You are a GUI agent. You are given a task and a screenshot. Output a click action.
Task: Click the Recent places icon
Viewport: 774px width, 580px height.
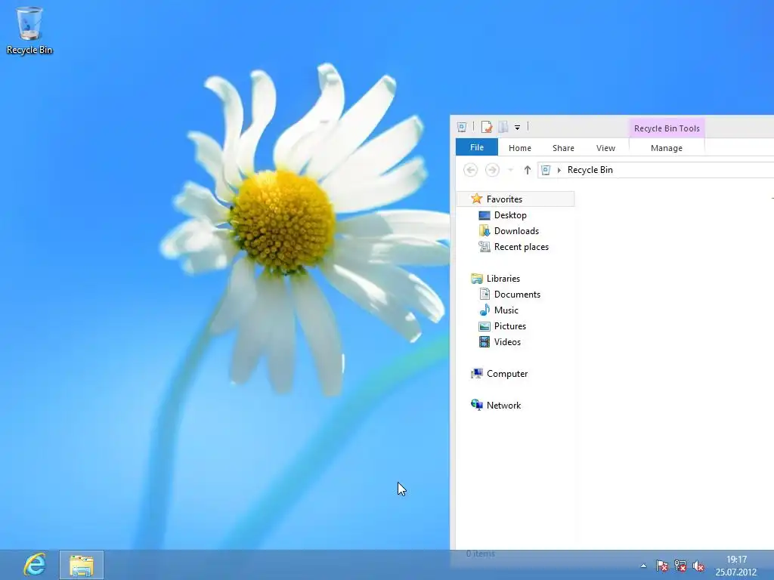[x=485, y=247]
